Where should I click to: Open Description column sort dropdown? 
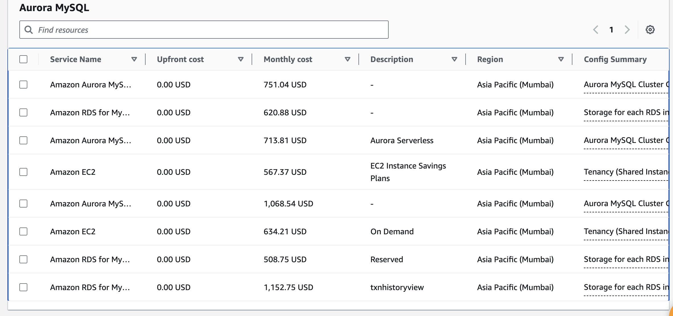tap(454, 59)
